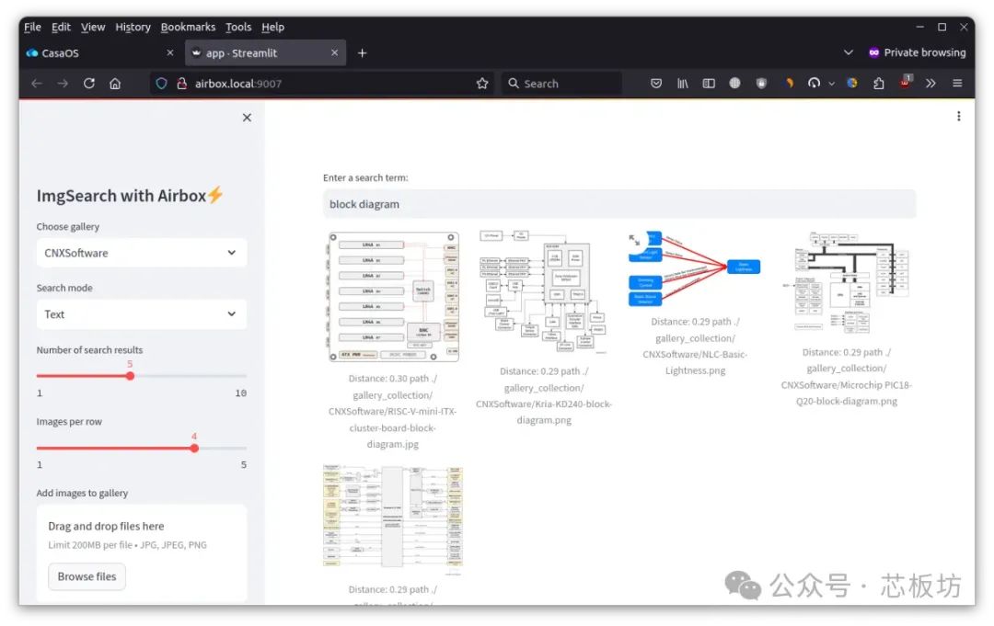
Task: Click the Browse files button
Action: coord(87,576)
